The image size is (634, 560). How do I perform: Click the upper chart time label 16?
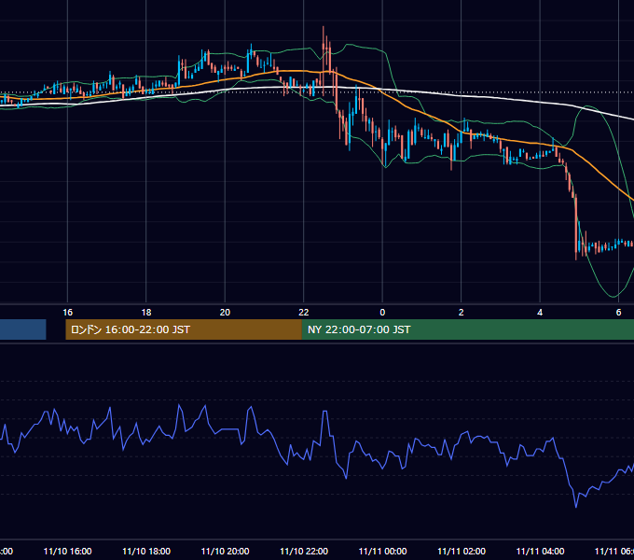coord(67,312)
